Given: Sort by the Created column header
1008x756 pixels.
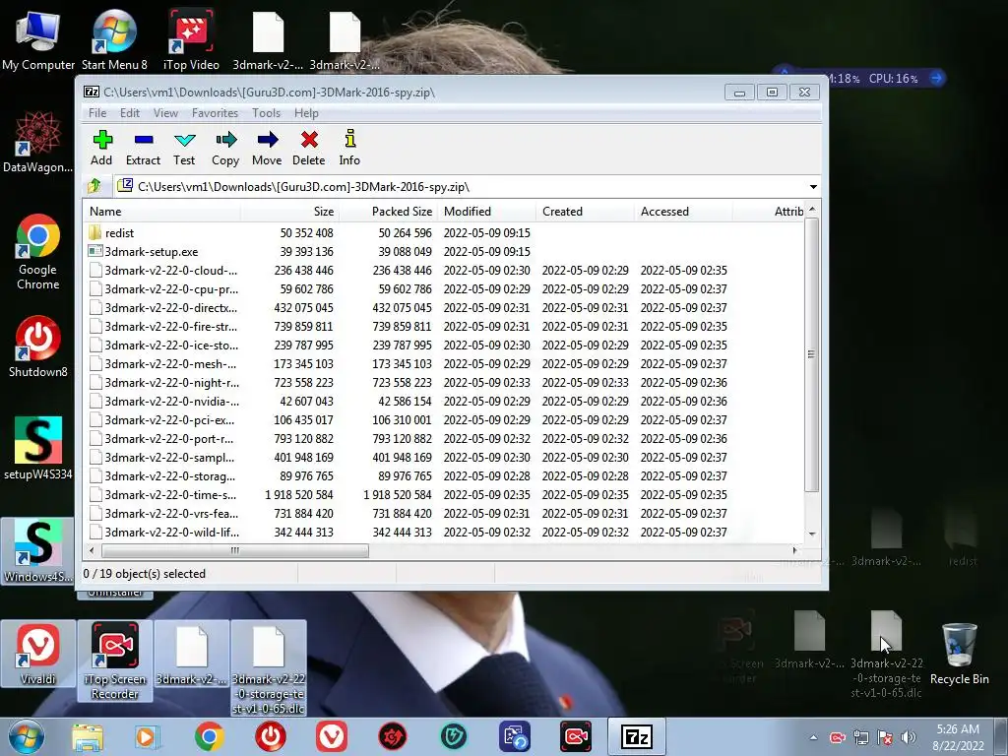Looking at the screenshot, I should [x=585, y=212].
